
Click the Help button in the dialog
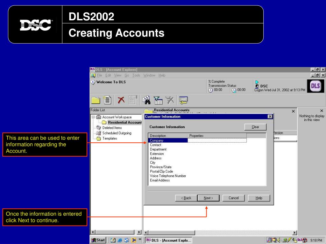coord(259,198)
